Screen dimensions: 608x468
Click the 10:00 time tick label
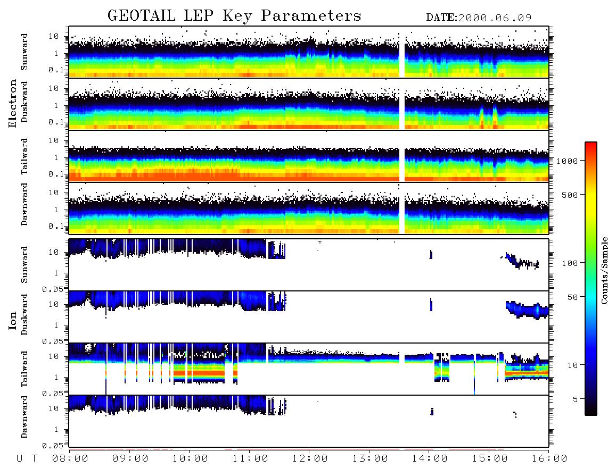[191, 459]
